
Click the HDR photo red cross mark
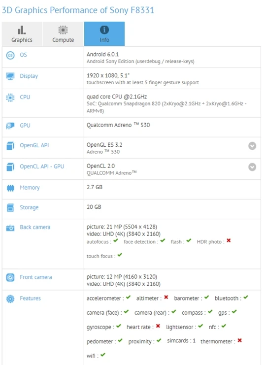click(229, 240)
